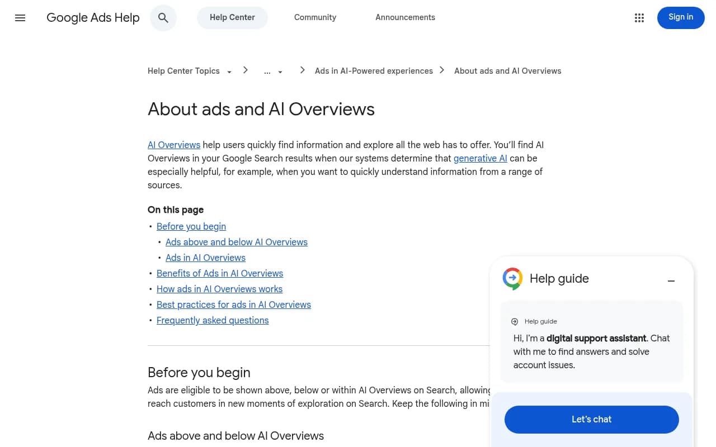Click the Google Help guide logo
The width and height of the screenshot is (716, 447).
(x=512, y=279)
